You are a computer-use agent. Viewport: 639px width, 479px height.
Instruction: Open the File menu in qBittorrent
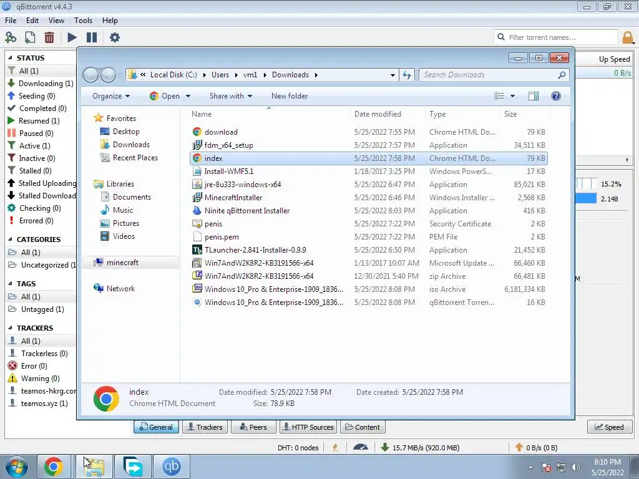(x=11, y=21)
